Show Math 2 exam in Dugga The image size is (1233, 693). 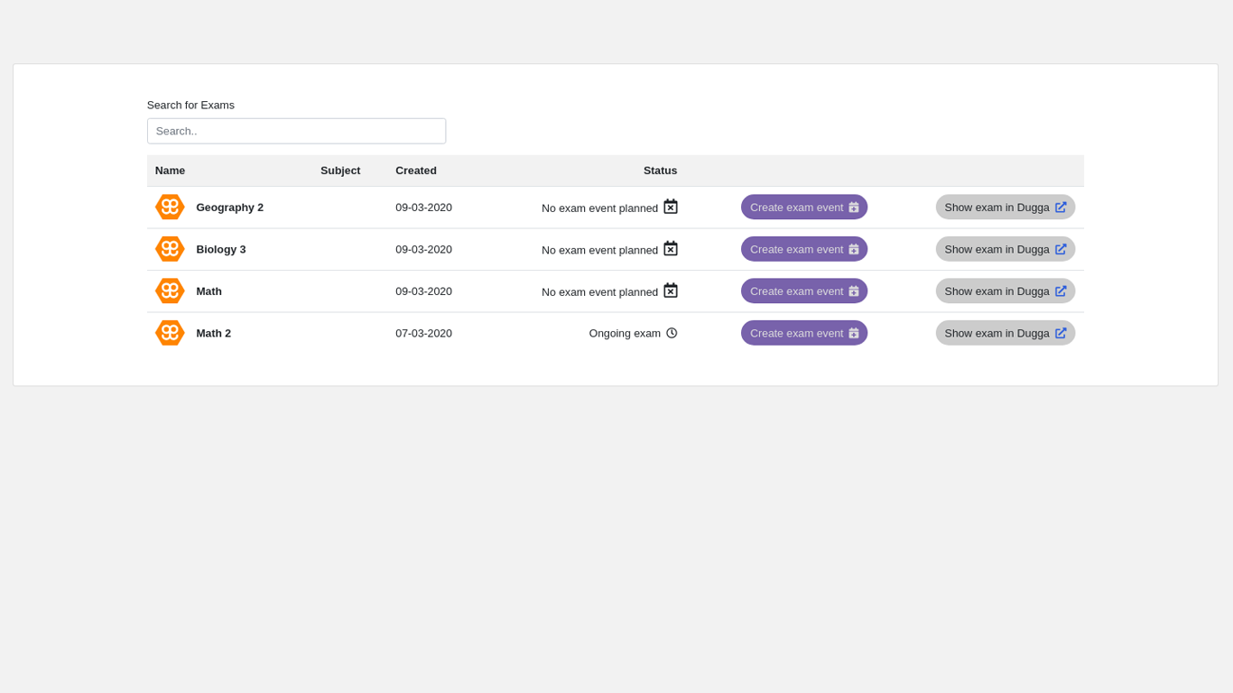(1006, 333)
